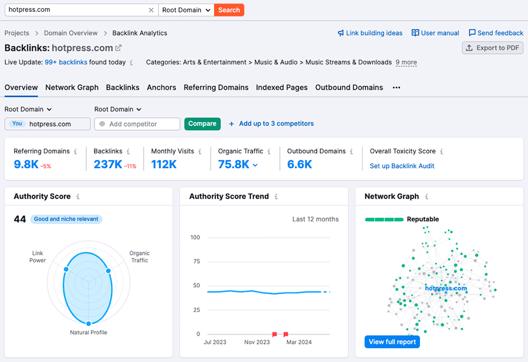View full network graph report

(x=392, y=342)
